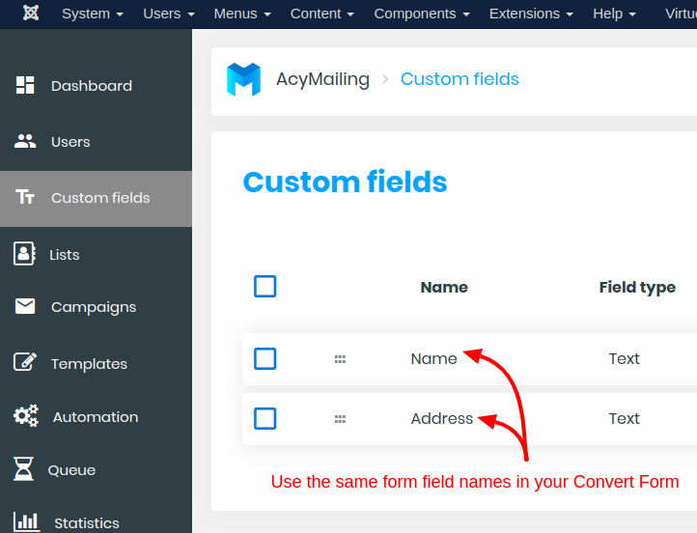
Task: Open Templates in the sidebar
Action: pos(90,364)
